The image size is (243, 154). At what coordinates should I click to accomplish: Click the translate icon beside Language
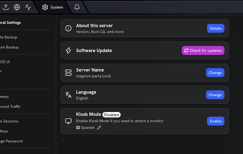(x=68, y=95)
